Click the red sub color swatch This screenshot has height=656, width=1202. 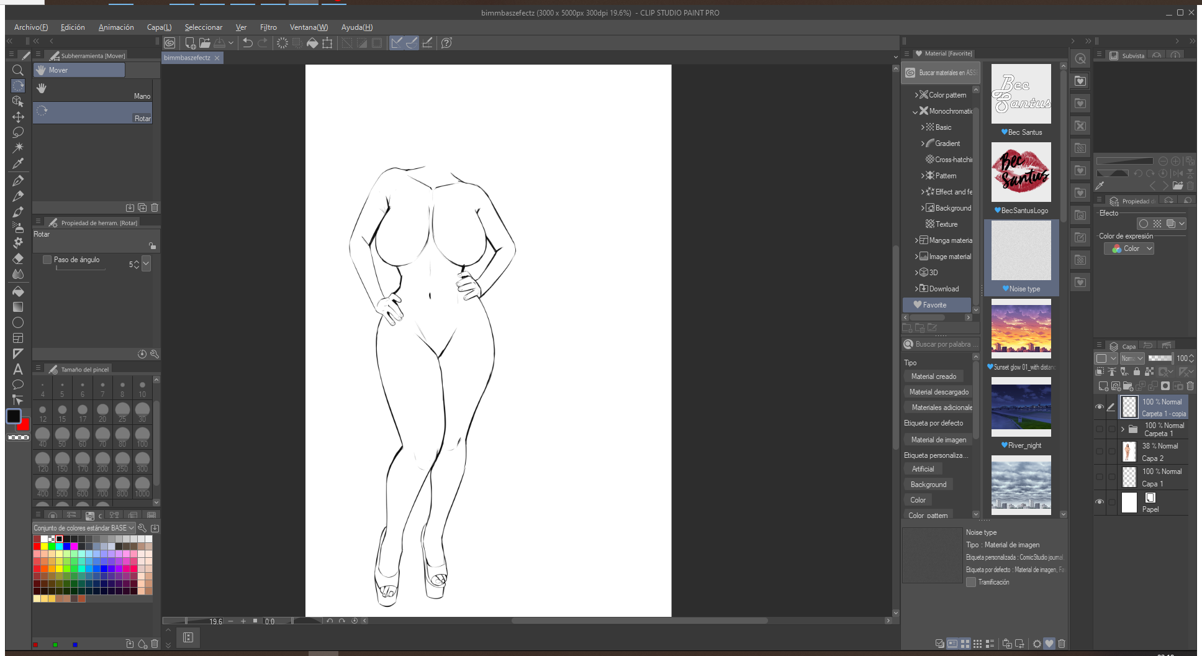pos(25,426)
